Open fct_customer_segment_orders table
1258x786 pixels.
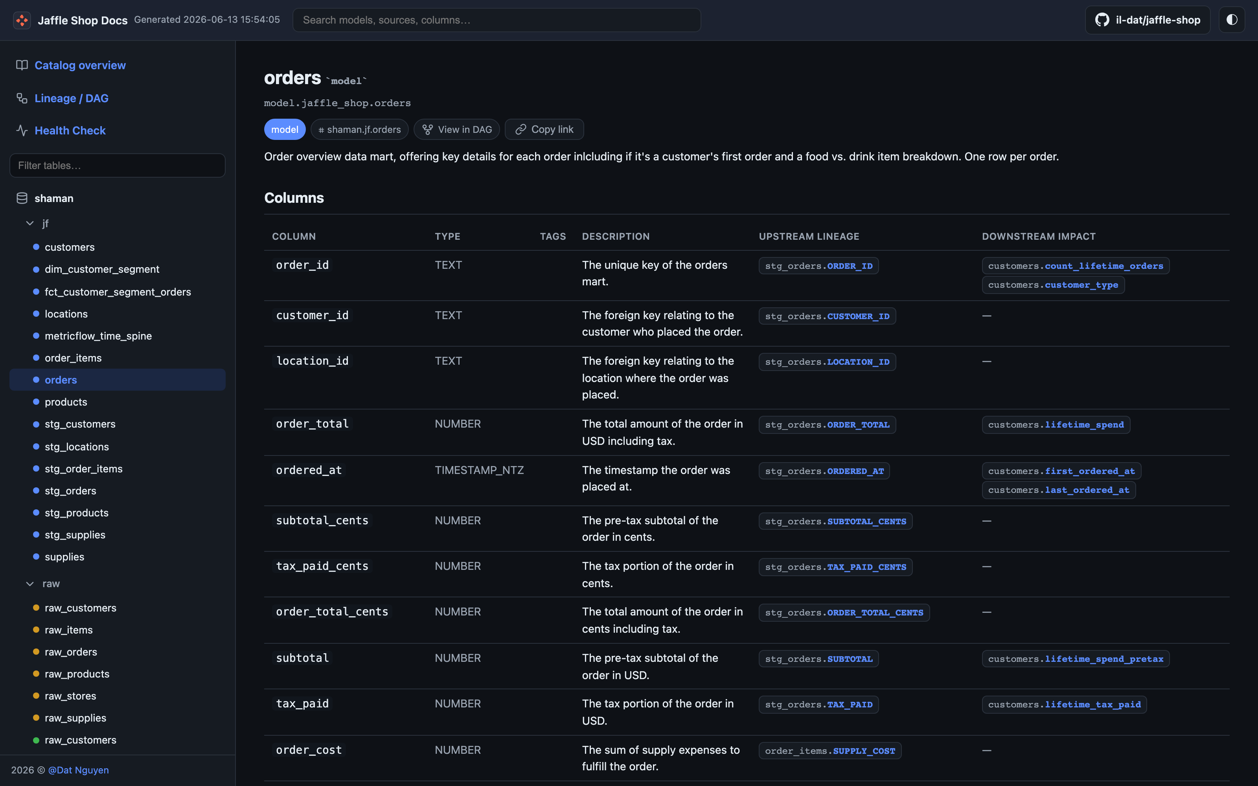tap(118, 292)
